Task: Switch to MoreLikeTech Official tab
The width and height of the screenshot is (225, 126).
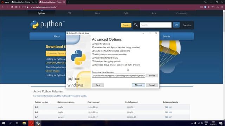Action: [24, 2]
